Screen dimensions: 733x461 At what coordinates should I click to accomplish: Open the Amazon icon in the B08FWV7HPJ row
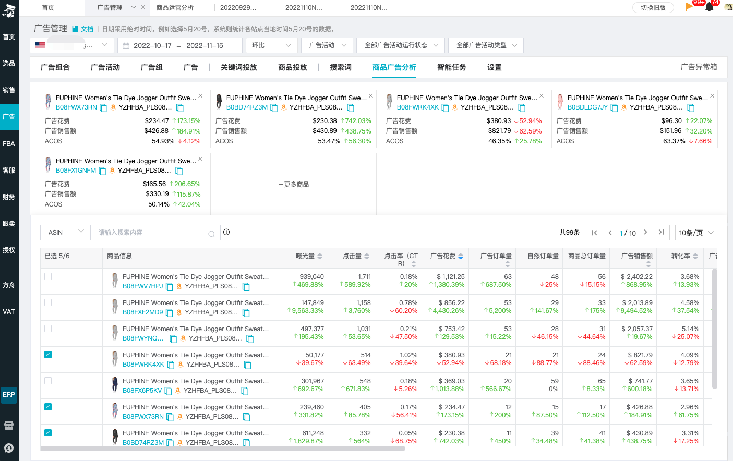(x=179, y=286)
